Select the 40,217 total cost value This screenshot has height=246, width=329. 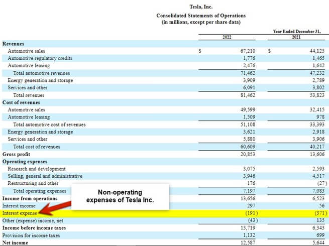[317, 147]
